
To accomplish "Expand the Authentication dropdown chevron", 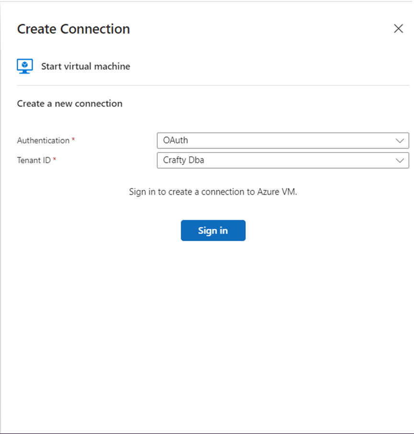I will [x=400, y=141].
